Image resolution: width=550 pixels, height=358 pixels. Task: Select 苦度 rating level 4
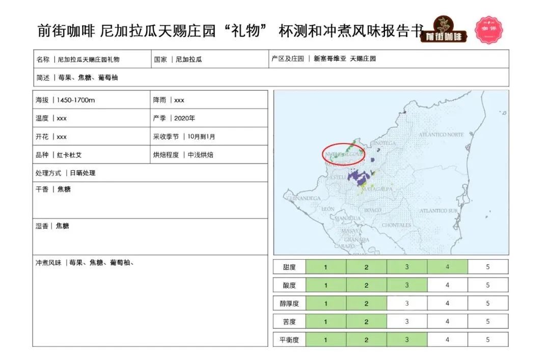pos(447,321)
